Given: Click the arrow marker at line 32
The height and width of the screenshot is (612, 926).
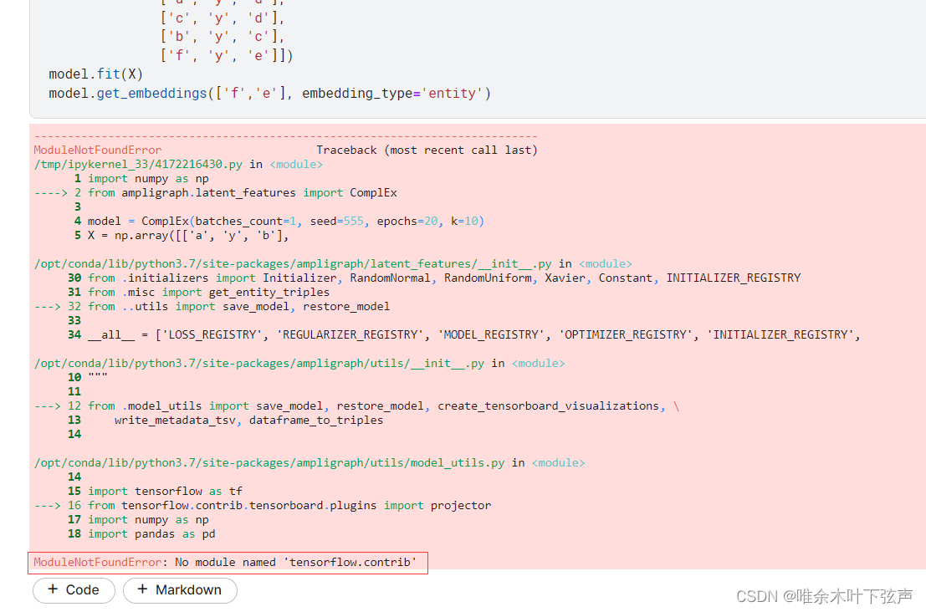Looking at the screenshot, I should [x=48, y=306].
